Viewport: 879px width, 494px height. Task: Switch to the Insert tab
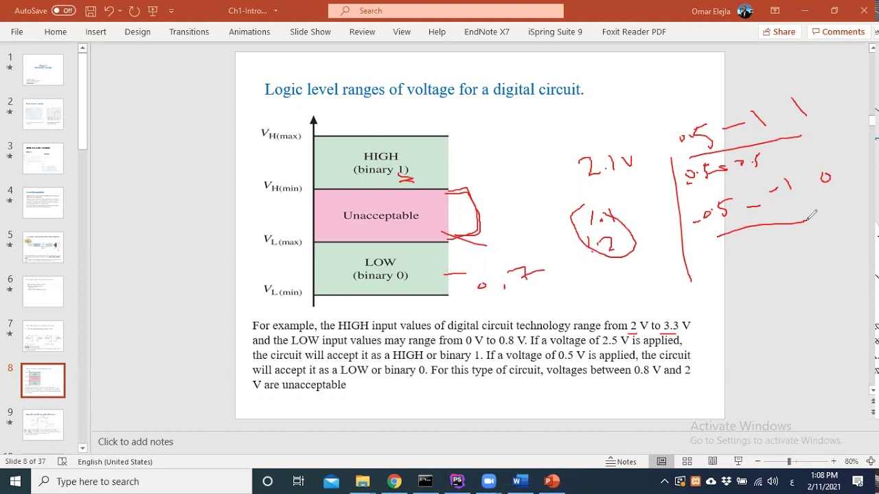[95, 32]
